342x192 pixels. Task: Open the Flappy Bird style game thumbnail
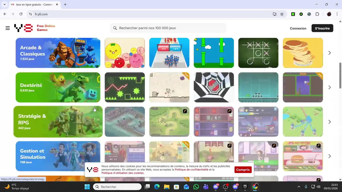tap(214, 53)
